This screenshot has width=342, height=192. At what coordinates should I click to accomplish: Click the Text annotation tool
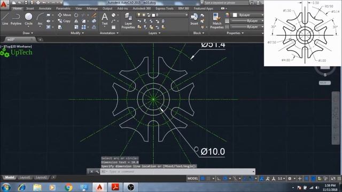click(x=105, y=19)
